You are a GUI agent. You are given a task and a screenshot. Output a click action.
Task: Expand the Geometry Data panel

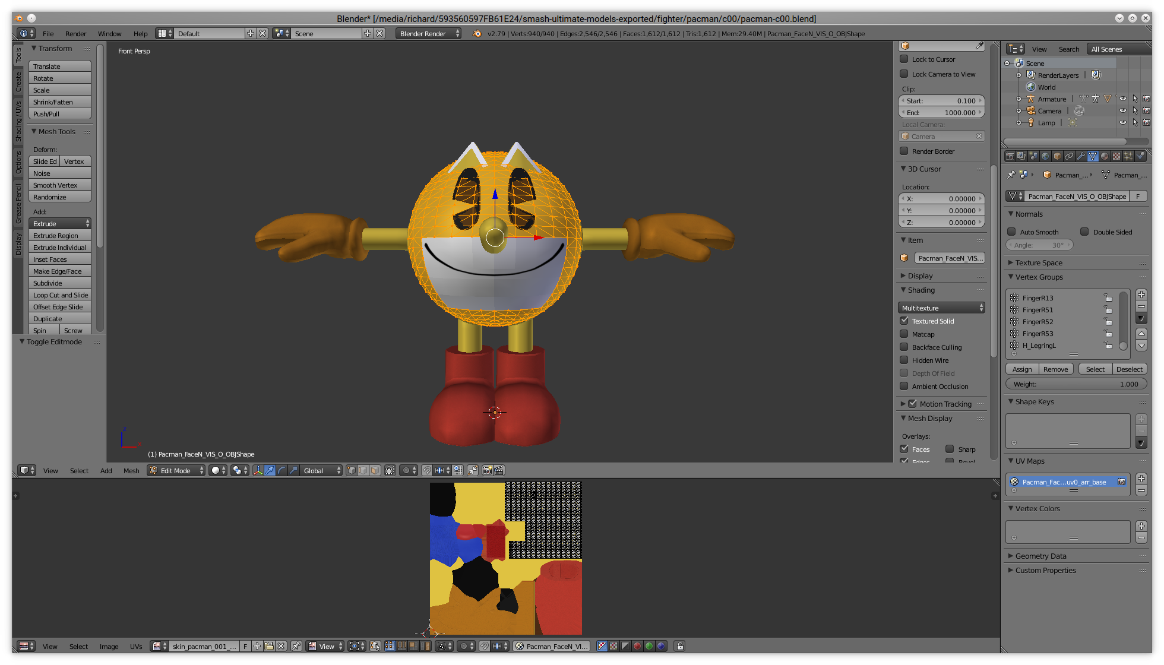pos(1040,556)
